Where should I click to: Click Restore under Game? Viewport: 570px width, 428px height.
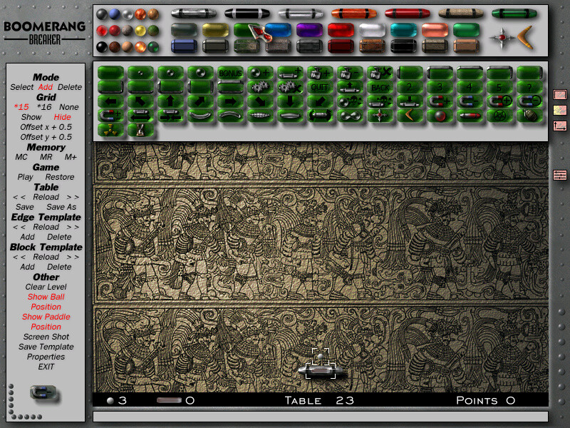coord(60,177)
